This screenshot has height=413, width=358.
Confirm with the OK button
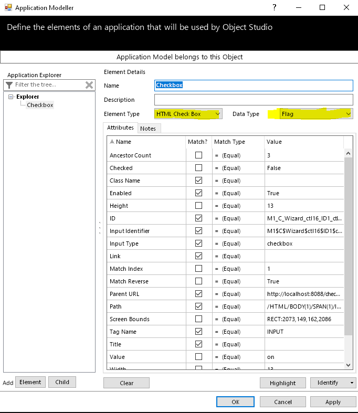236,401
